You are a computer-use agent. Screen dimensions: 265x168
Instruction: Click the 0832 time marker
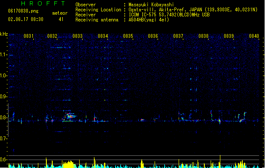52,36
